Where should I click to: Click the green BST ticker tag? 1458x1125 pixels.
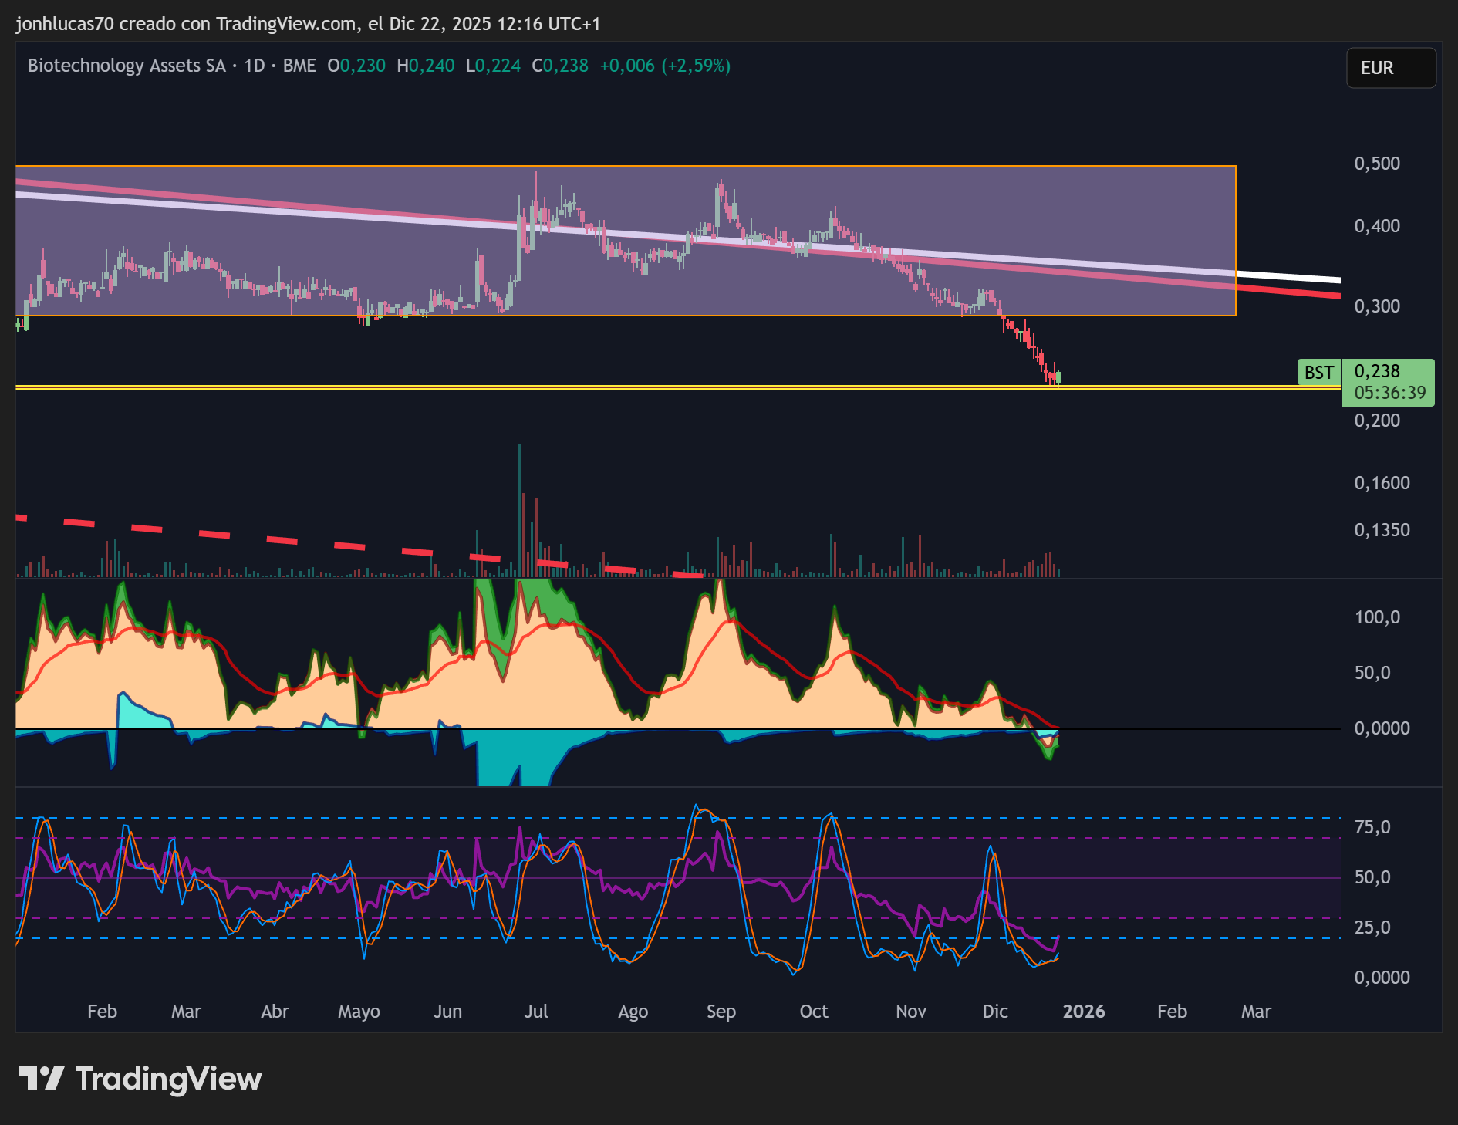[x=1318, y=373]
